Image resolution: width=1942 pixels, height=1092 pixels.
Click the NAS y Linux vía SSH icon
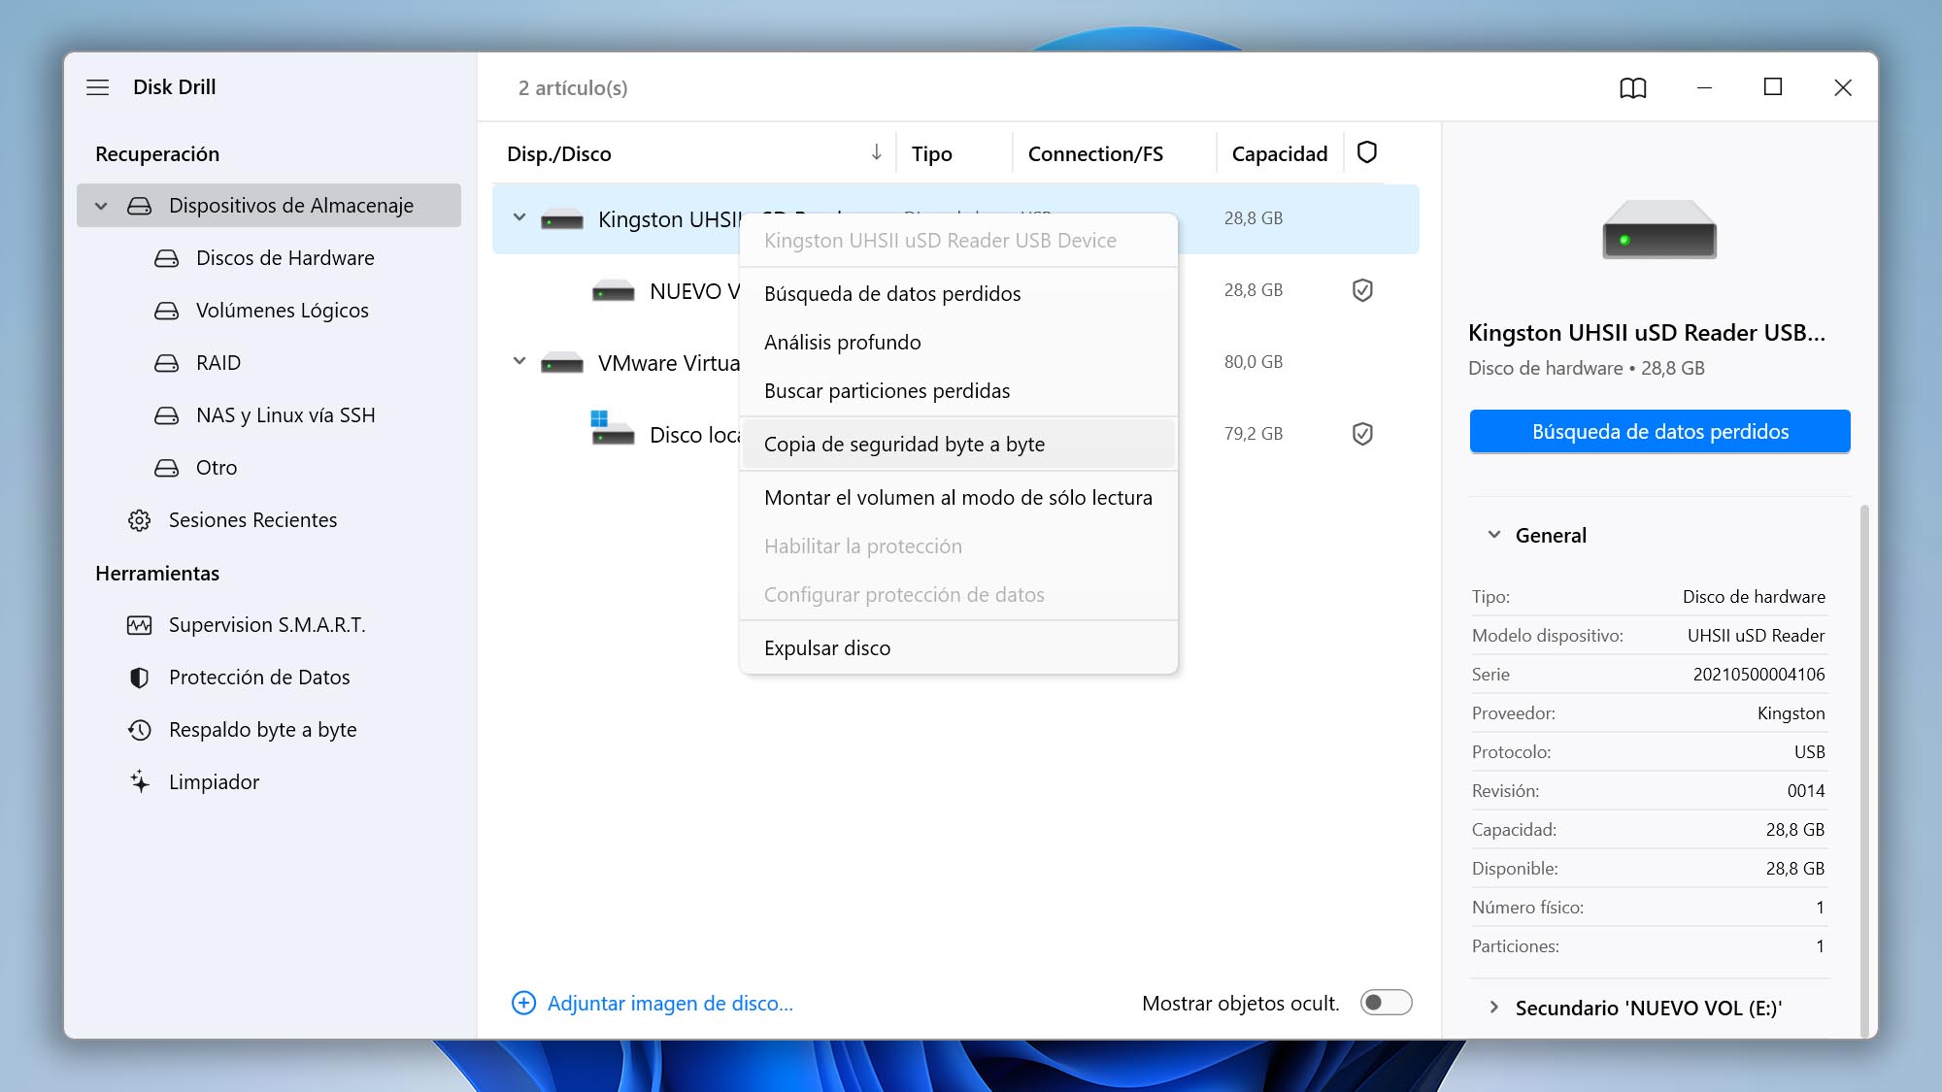167,415
